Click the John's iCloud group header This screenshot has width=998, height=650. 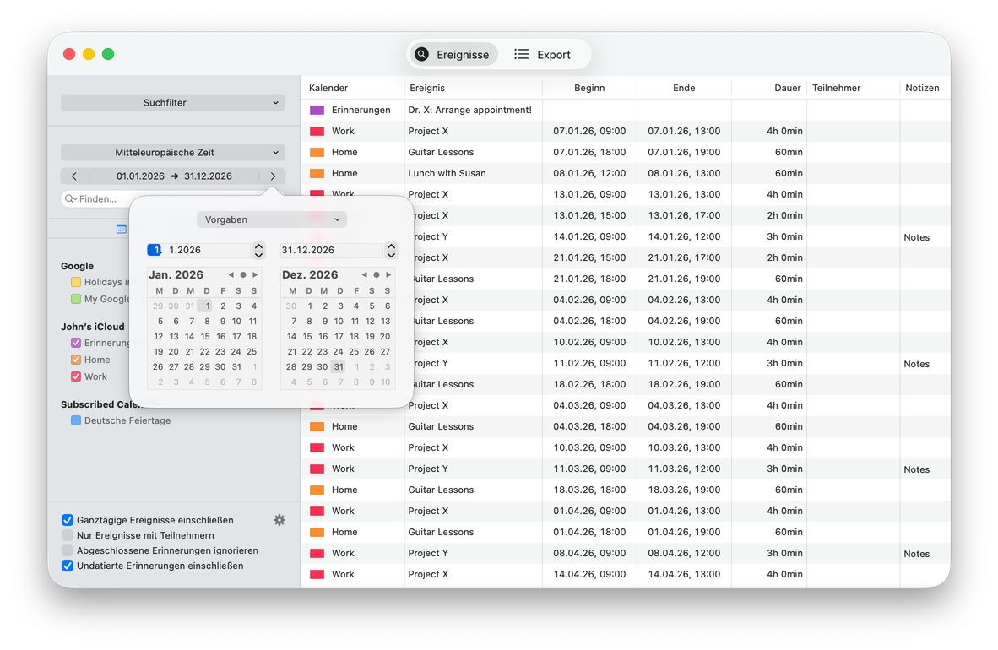click(x=93, y=327)
